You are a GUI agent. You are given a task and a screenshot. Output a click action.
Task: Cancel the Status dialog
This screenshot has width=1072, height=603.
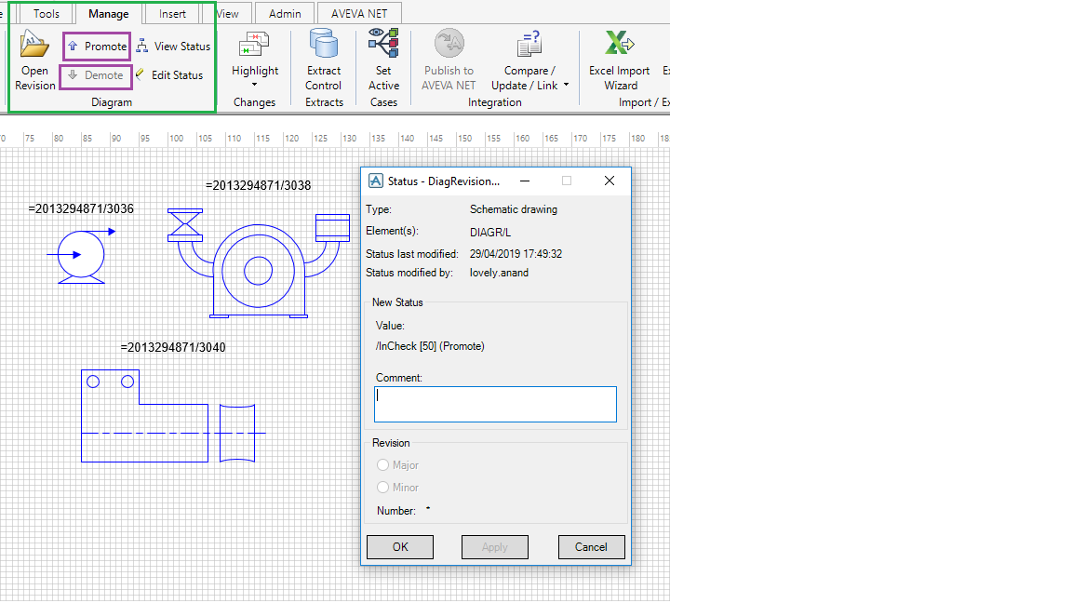coord(591,546)
